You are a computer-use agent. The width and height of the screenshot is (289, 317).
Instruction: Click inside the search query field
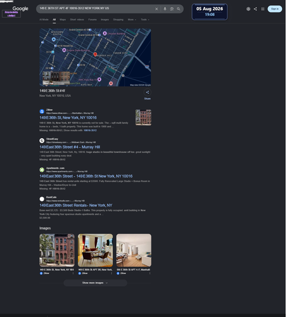(95, 8)
